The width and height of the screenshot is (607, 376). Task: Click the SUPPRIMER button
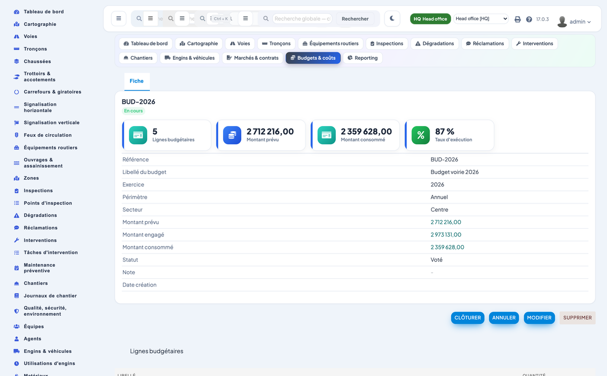tap(578, 318)
